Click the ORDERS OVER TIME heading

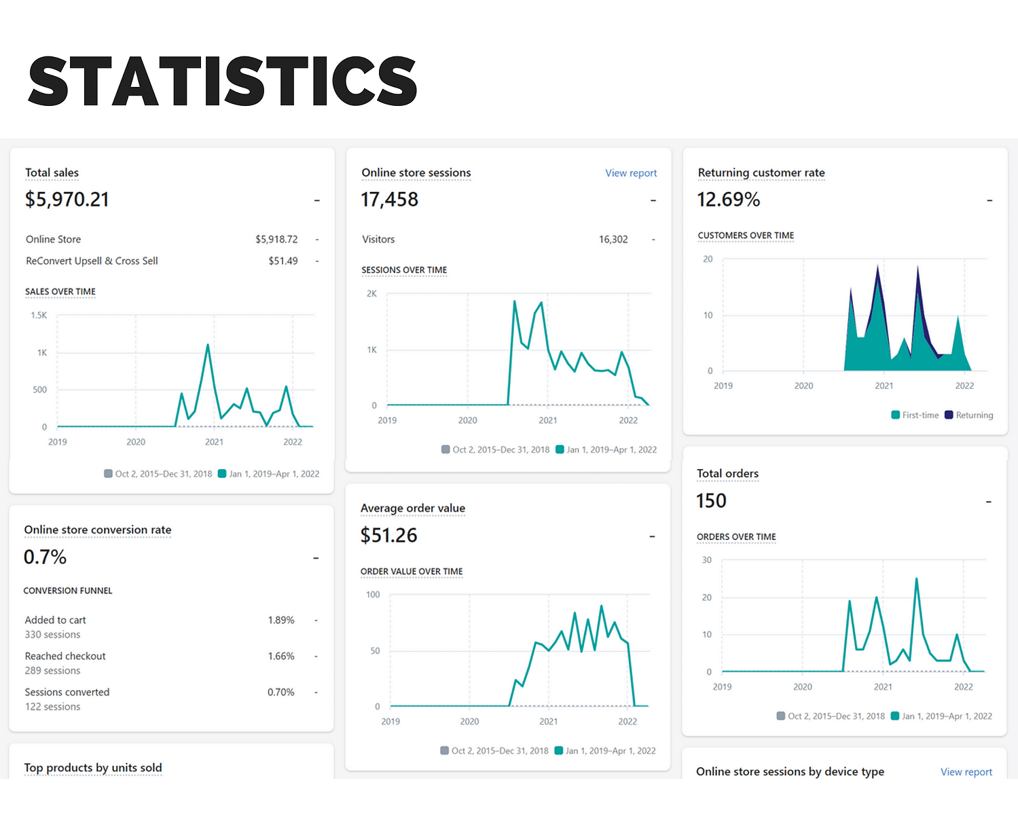click(x=736, y=537)
